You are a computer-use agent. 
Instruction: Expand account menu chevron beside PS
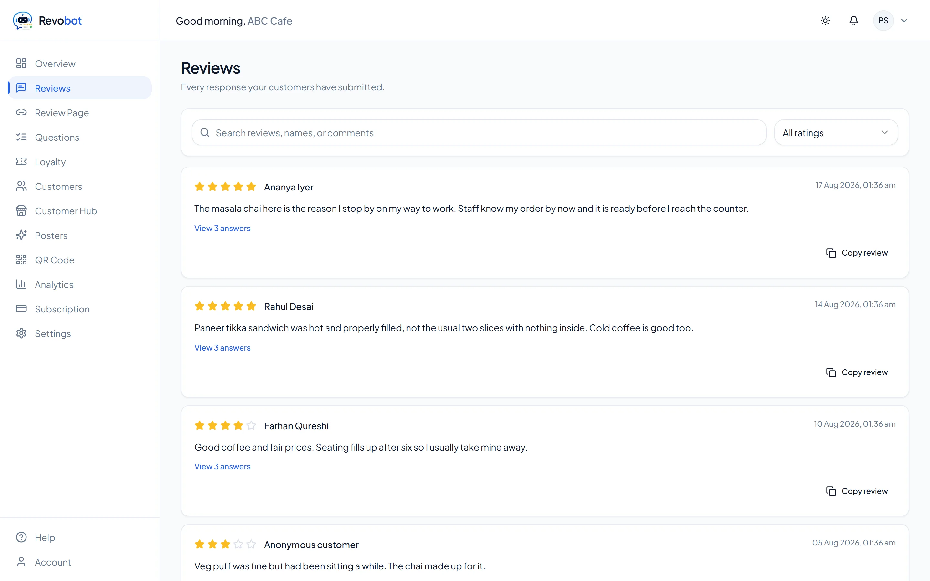point(904,21)
